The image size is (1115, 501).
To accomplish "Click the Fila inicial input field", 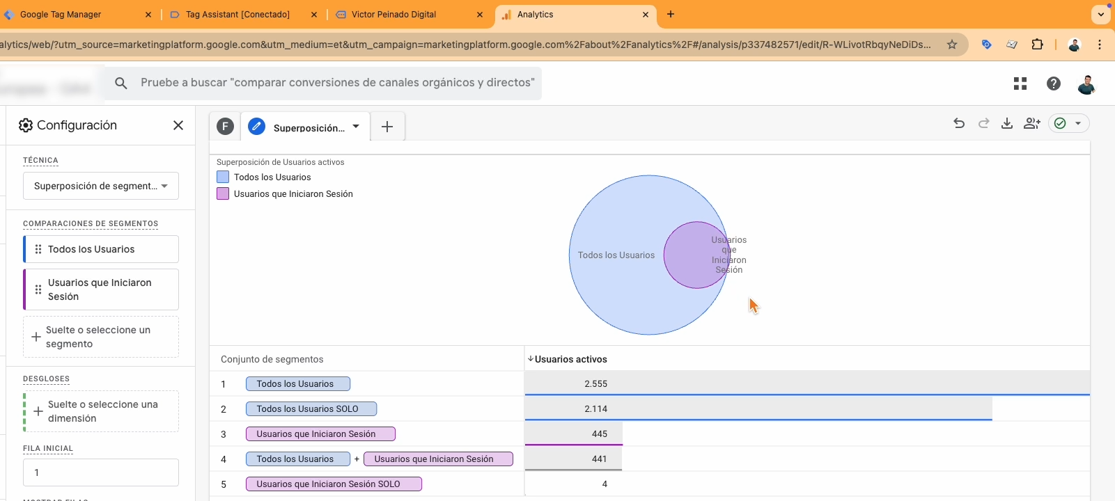I will pyautogui.click(x=101, y=472).
